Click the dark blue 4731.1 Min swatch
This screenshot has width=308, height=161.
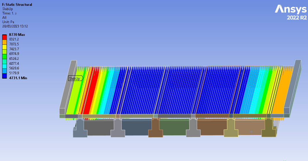4,76
